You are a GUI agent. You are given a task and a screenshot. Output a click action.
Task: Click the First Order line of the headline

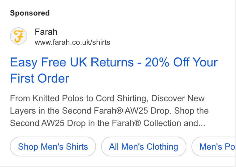pyautogui.click(x=40, y=78)
